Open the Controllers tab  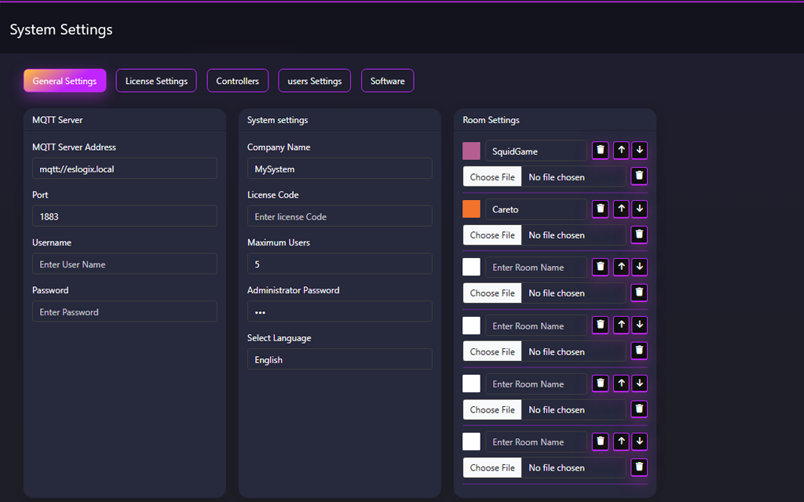click(238, 81)
